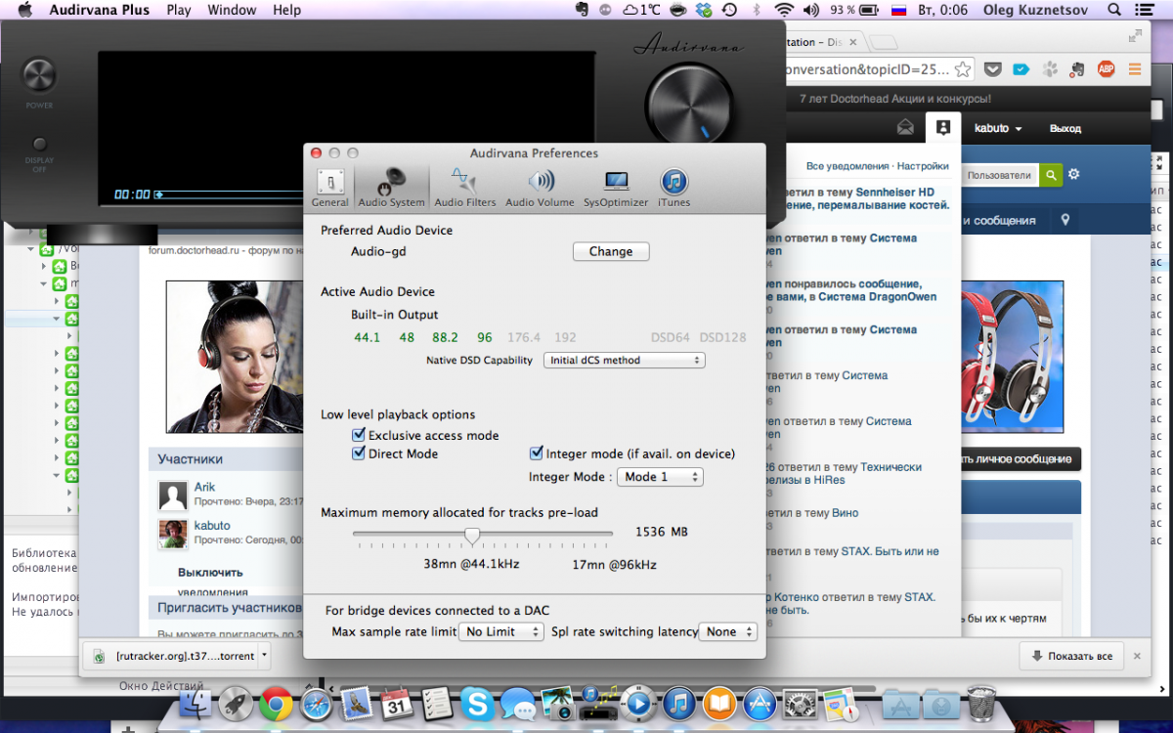Toggle the Exclusive access mode checkbox
The width and height of the screenshot is (1173, 733).
point(359,435)
